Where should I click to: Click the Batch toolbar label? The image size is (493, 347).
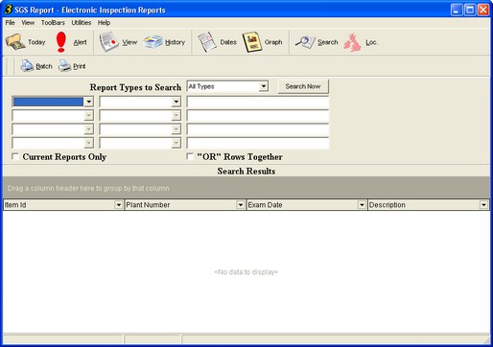[x=44, y=66]
